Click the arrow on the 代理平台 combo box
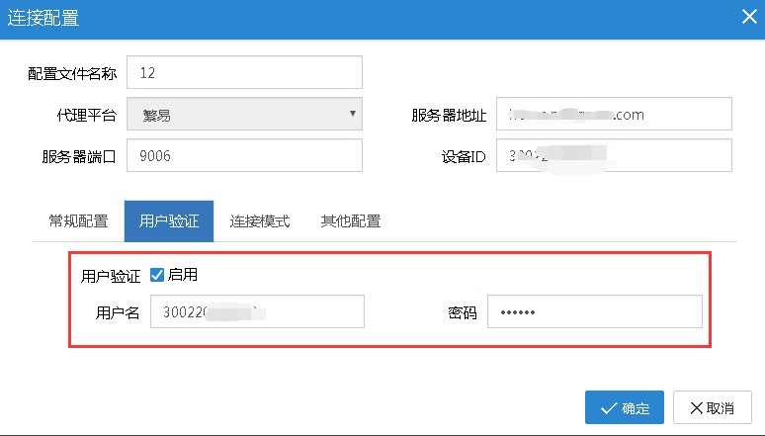The image size is (765, 436). pos(353,114)
